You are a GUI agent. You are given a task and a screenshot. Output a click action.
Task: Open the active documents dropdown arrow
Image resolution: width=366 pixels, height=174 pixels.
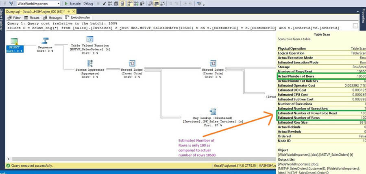click(357, 11)
